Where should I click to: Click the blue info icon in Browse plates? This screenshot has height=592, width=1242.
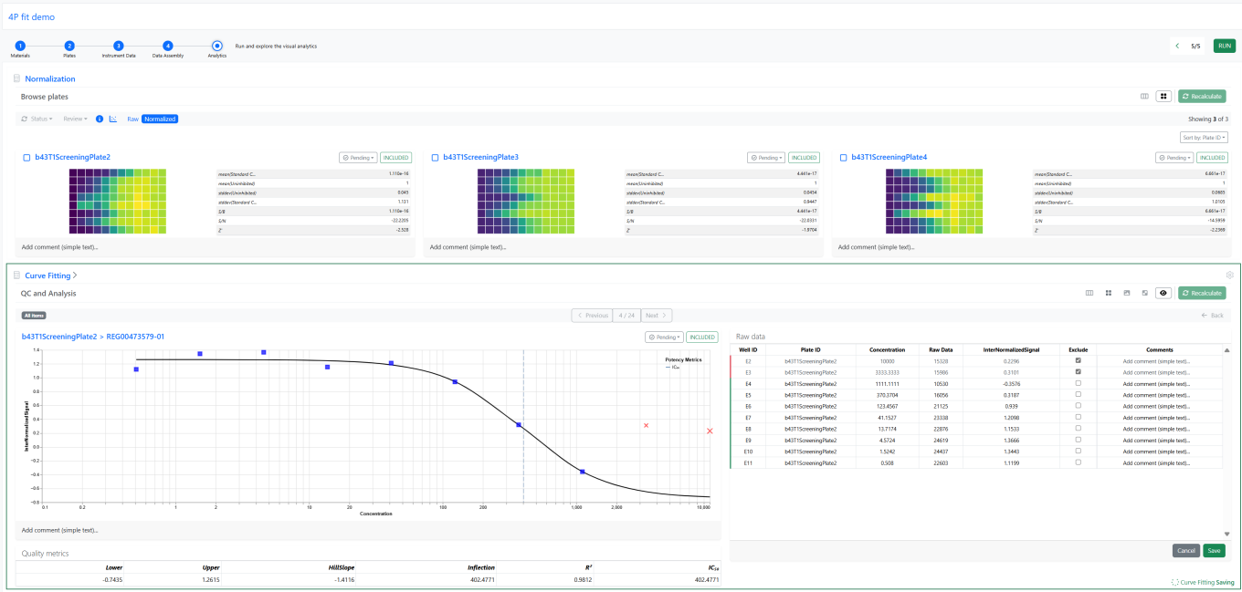(100, 119)
